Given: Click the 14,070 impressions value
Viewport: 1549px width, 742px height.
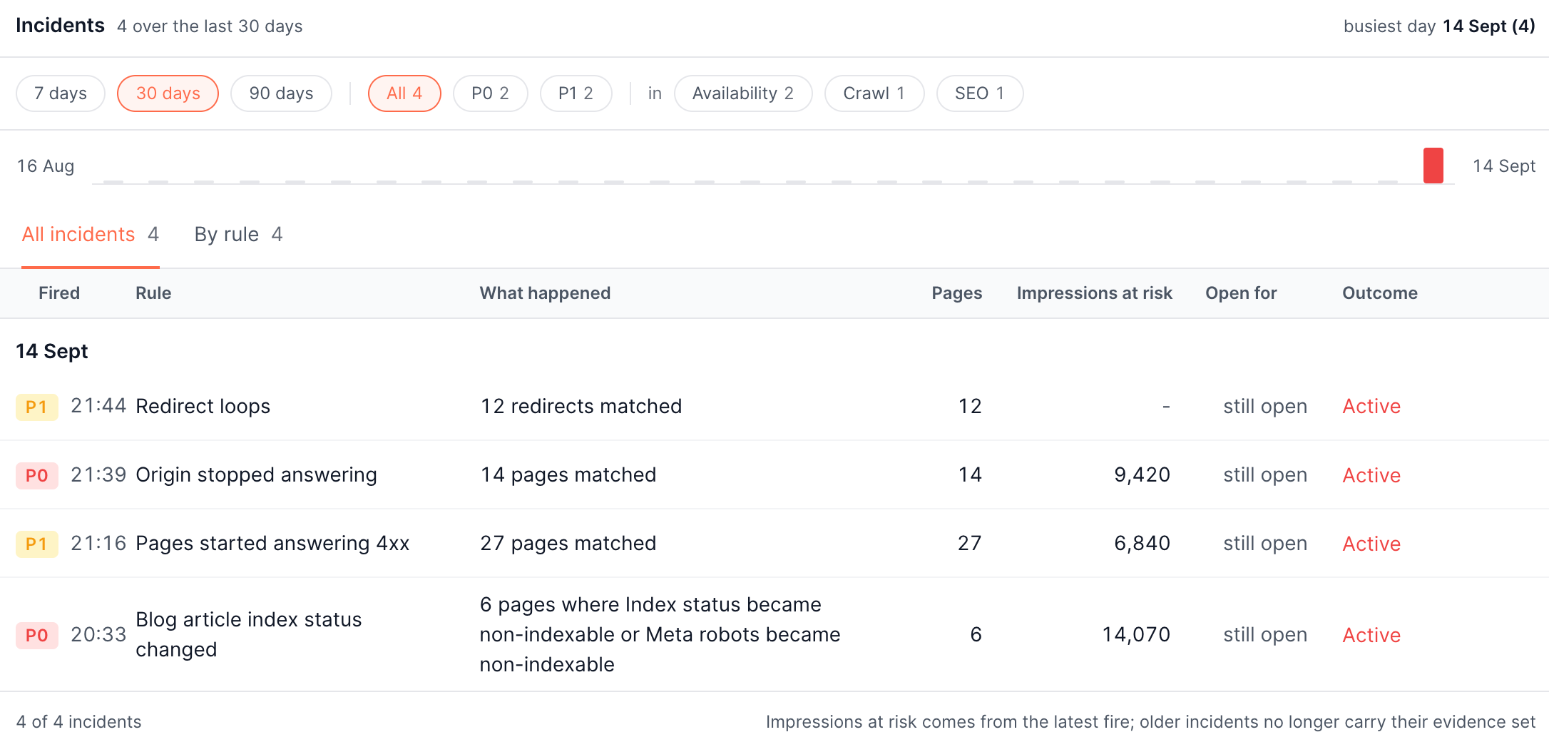Looking at the screenshot, I should [x=1136, y=634].
